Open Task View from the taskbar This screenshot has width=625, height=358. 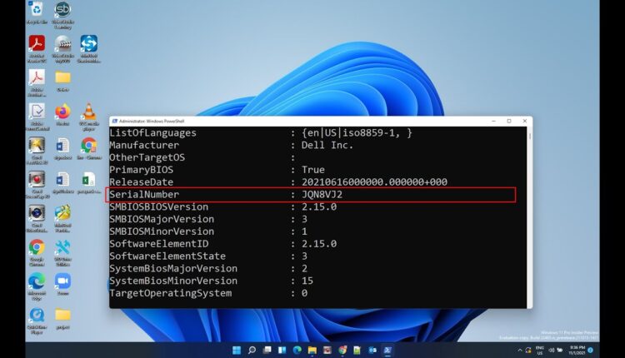click(x=267, y=350)
